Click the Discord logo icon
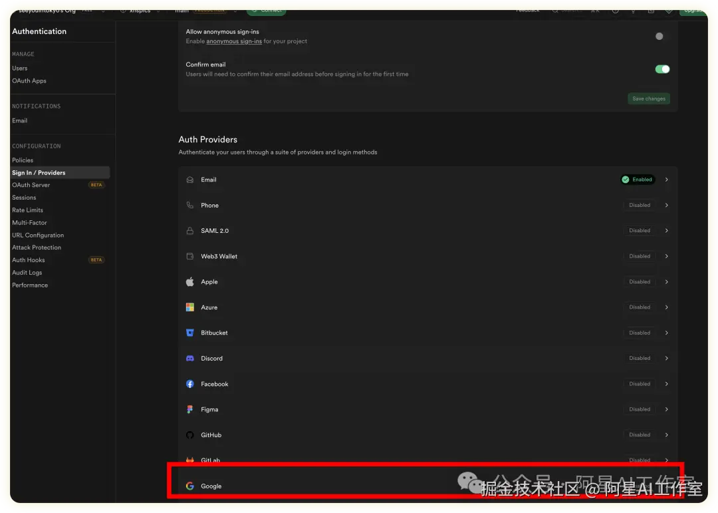Image resolution: width=718 pixels, height=513 pixels. [190, 359]
